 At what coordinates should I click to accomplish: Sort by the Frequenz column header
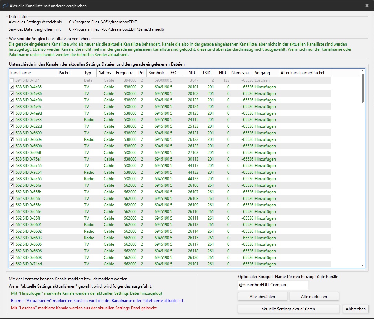point(125,73)
